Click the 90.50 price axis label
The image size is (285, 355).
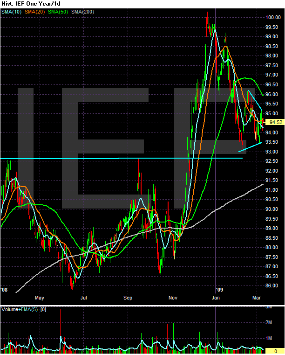coord(271,200)
